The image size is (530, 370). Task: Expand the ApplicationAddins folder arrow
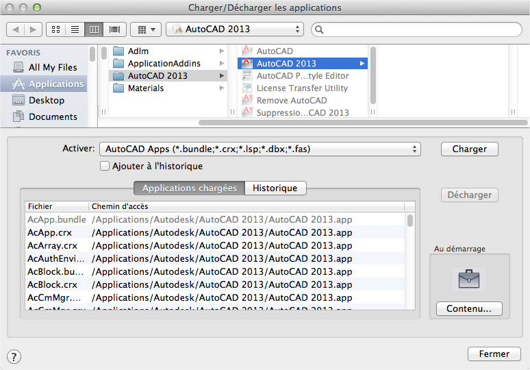pos(222,63)
